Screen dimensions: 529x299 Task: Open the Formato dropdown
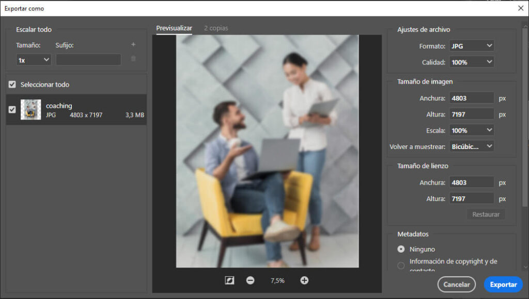(471, 45)
